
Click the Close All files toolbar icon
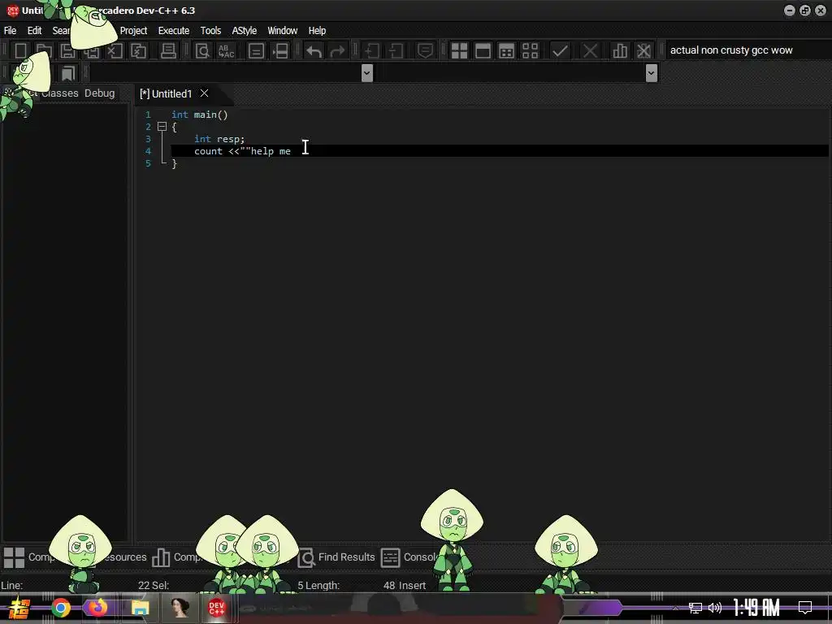point(138,51)
